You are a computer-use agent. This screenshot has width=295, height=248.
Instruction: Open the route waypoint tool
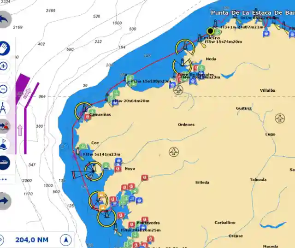[4, 125]
